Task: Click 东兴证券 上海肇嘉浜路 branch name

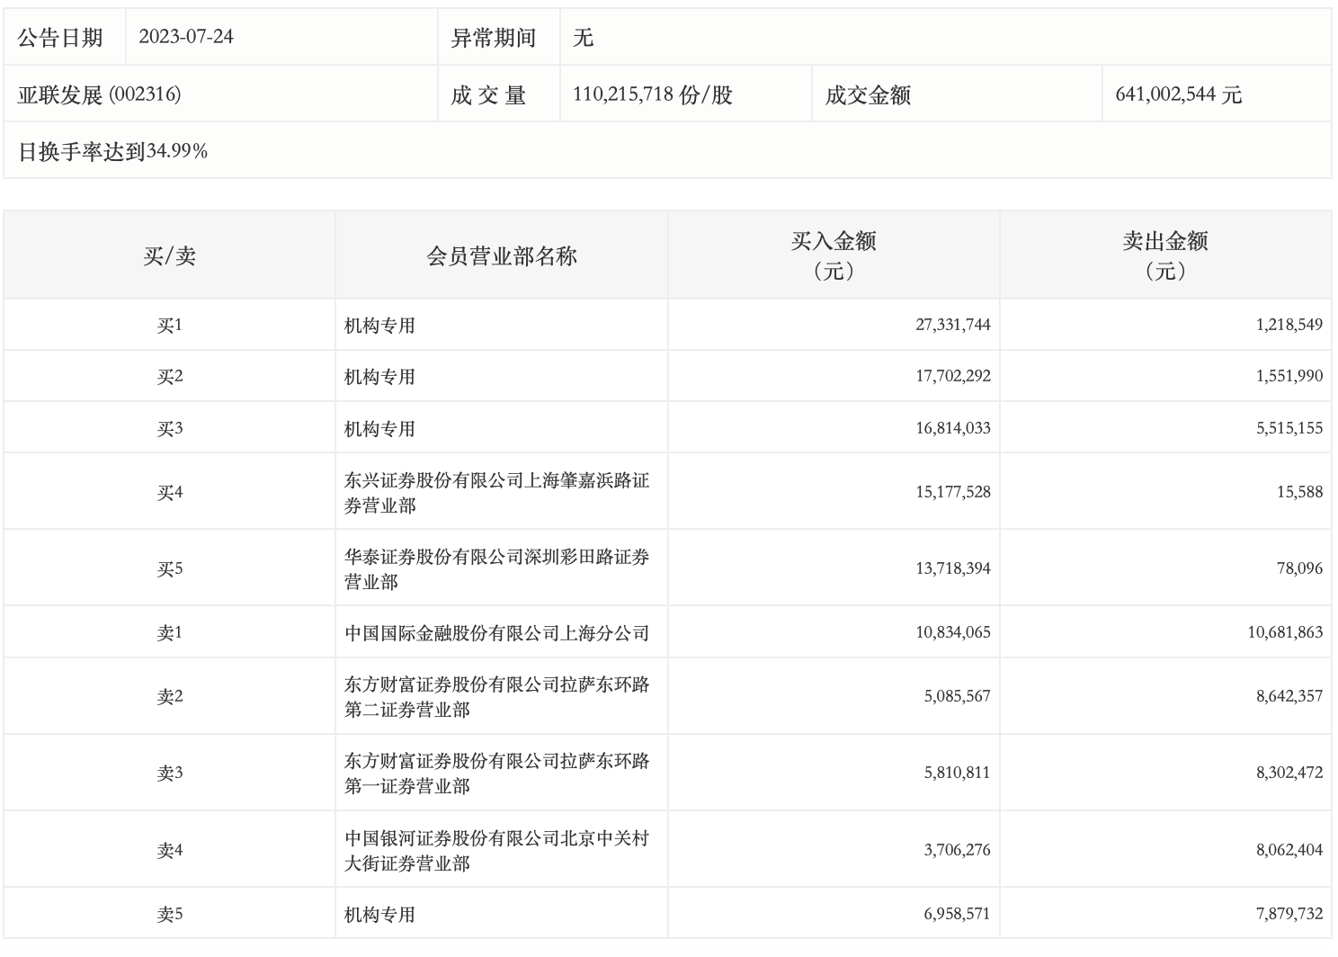Action: point(496,492)
